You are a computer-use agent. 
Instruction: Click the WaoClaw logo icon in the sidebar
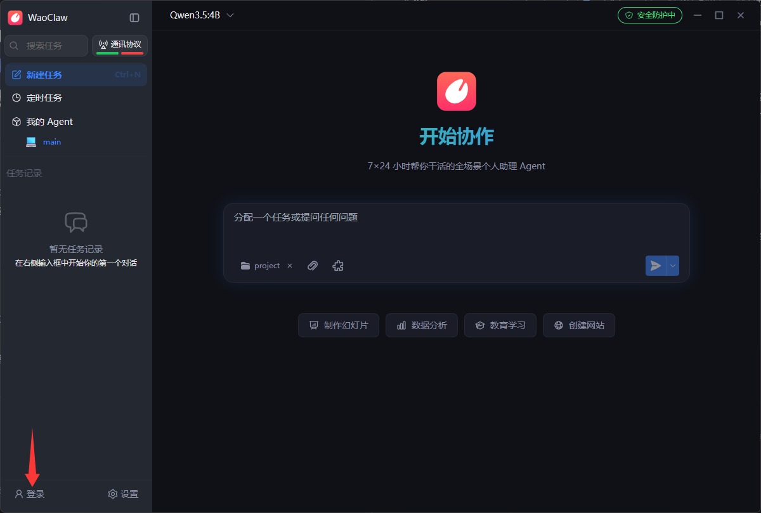point(15,18)
